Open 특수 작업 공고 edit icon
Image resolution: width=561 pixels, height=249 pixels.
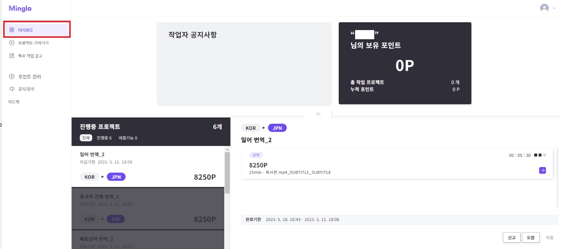tap(12, 56)
